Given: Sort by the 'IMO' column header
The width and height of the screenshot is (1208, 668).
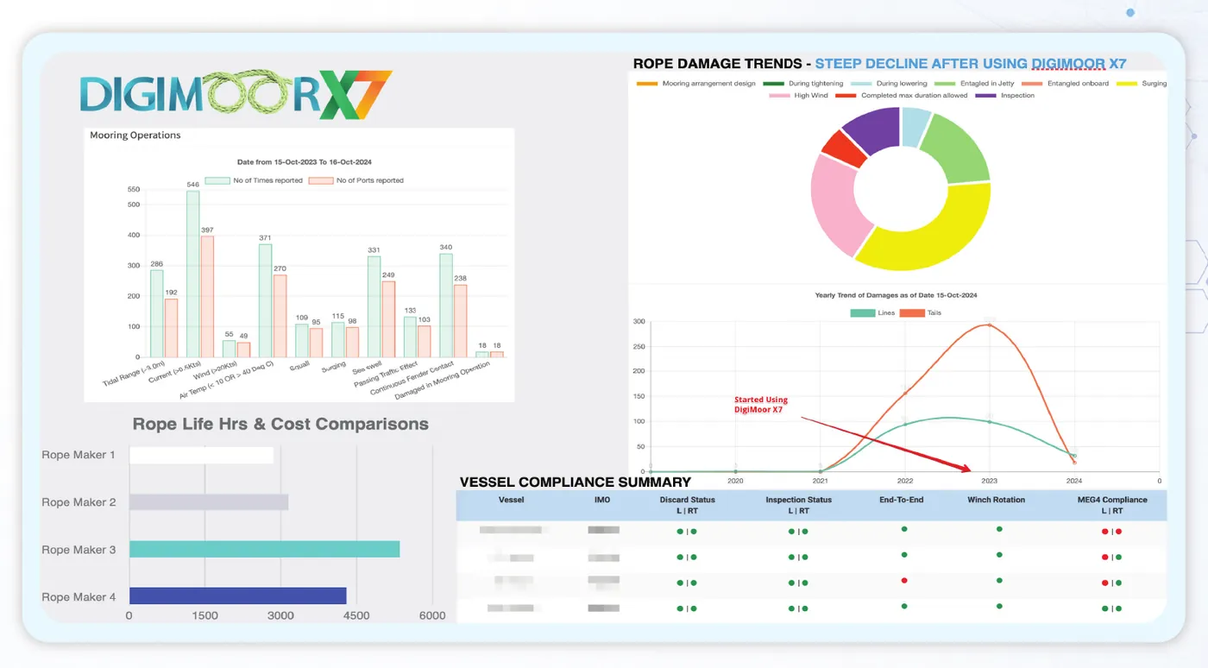Looking at the screenshot, I should pyautogui.click(x=602, y=500).
